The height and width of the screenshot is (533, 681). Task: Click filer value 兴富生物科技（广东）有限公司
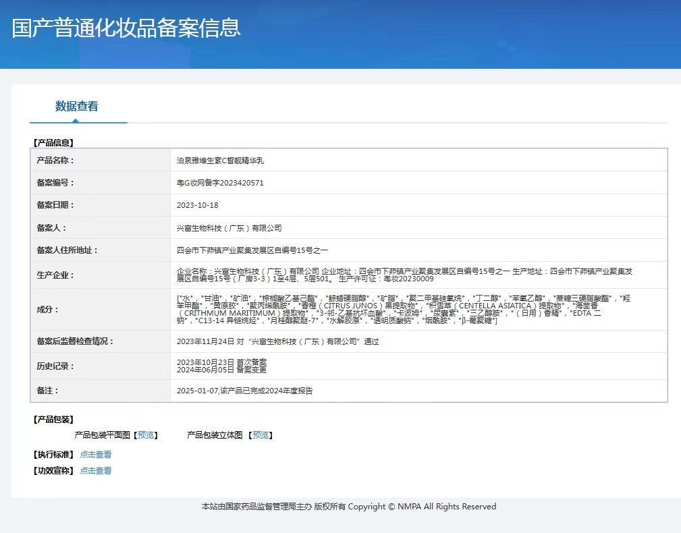pos(229,228)
